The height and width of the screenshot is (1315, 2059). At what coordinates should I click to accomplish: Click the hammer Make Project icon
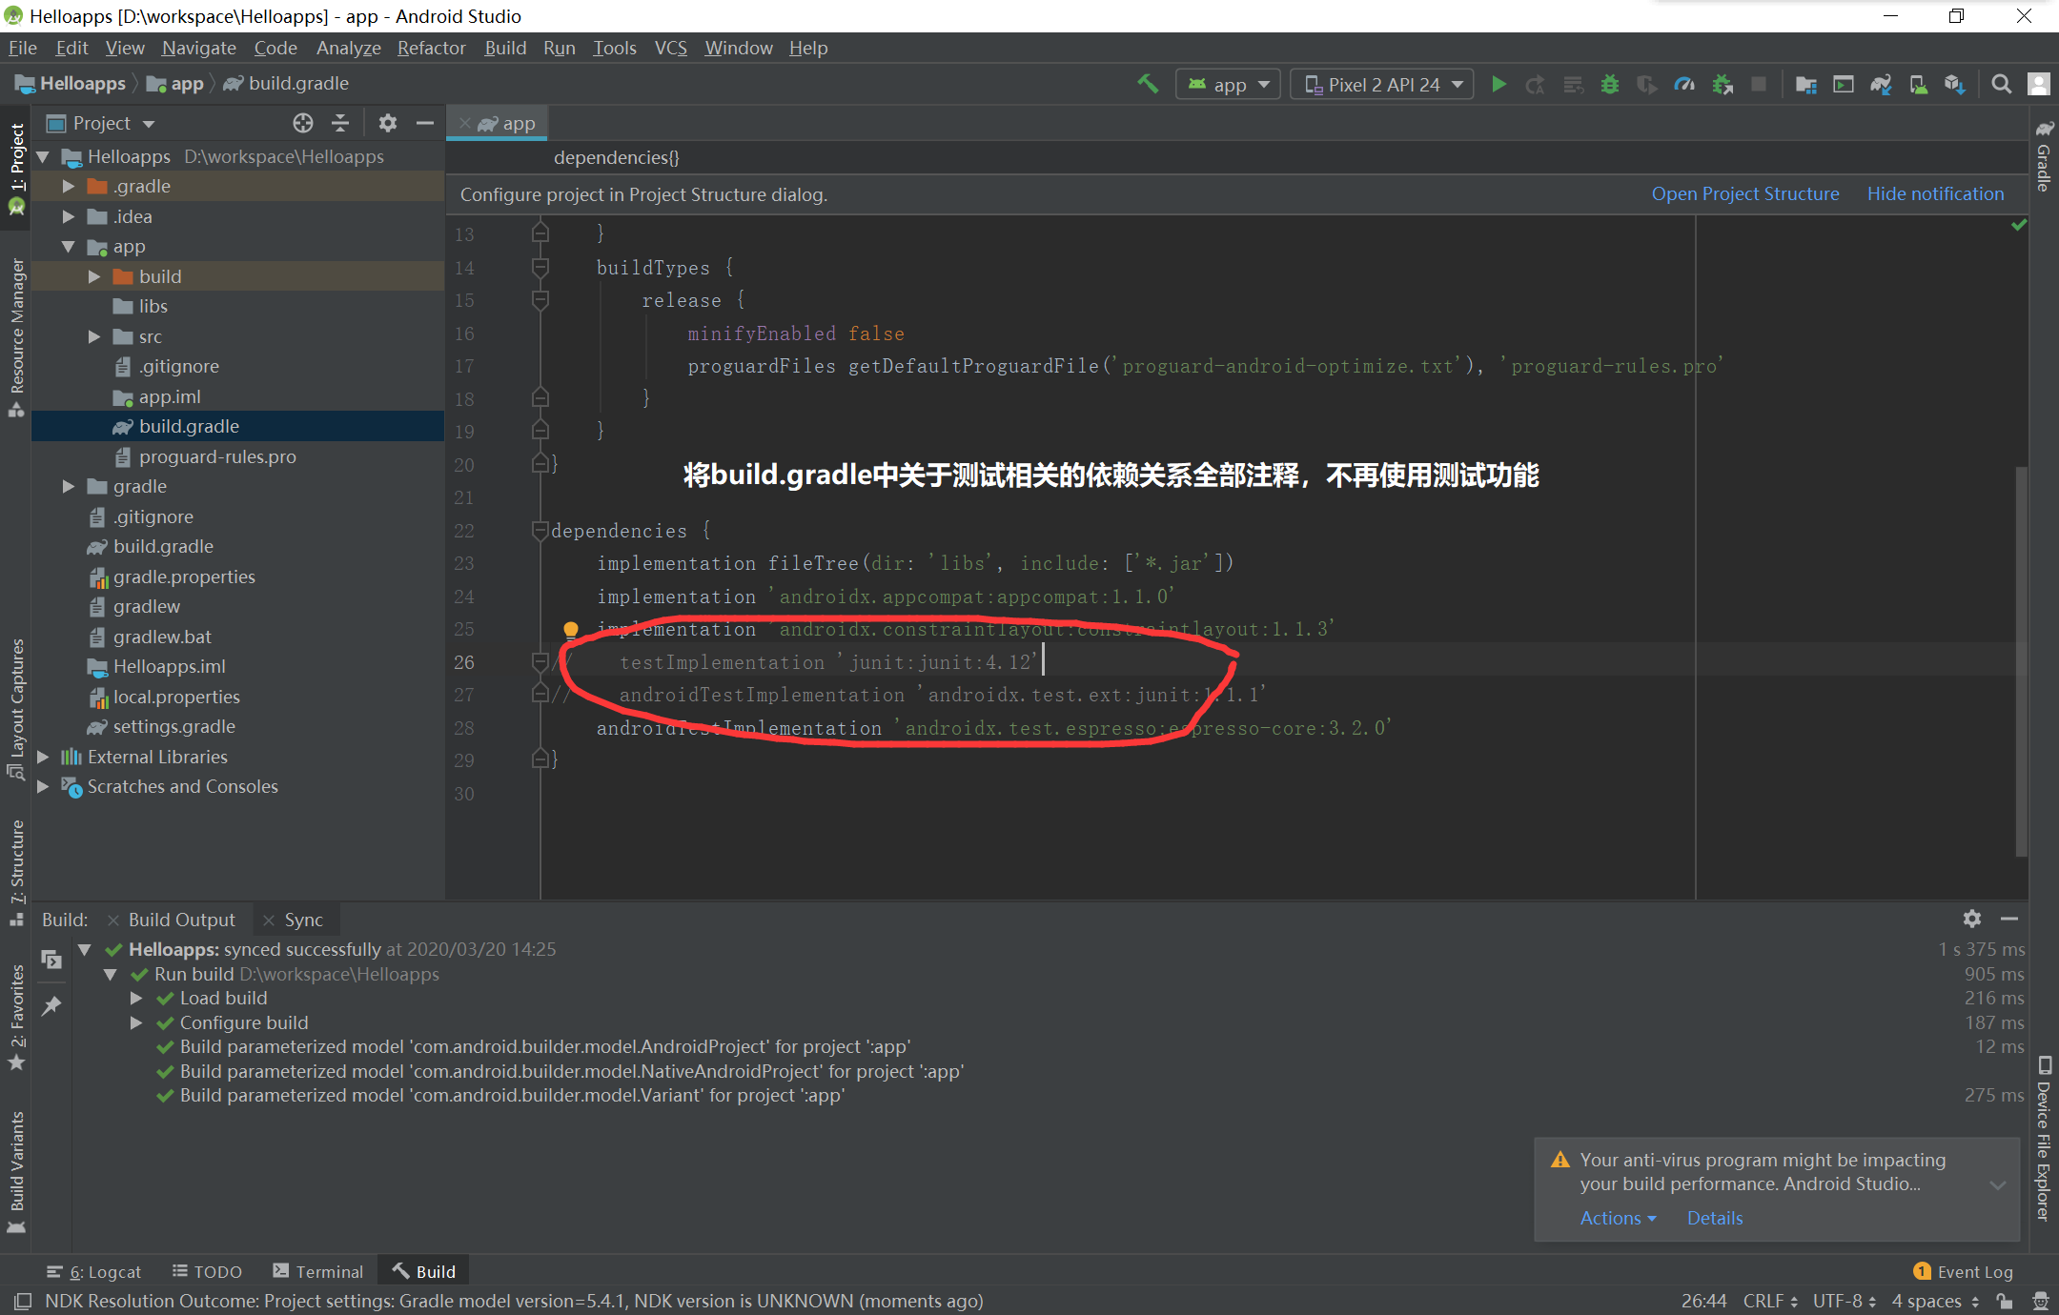pyautogui.click(x=1148, y=84)
